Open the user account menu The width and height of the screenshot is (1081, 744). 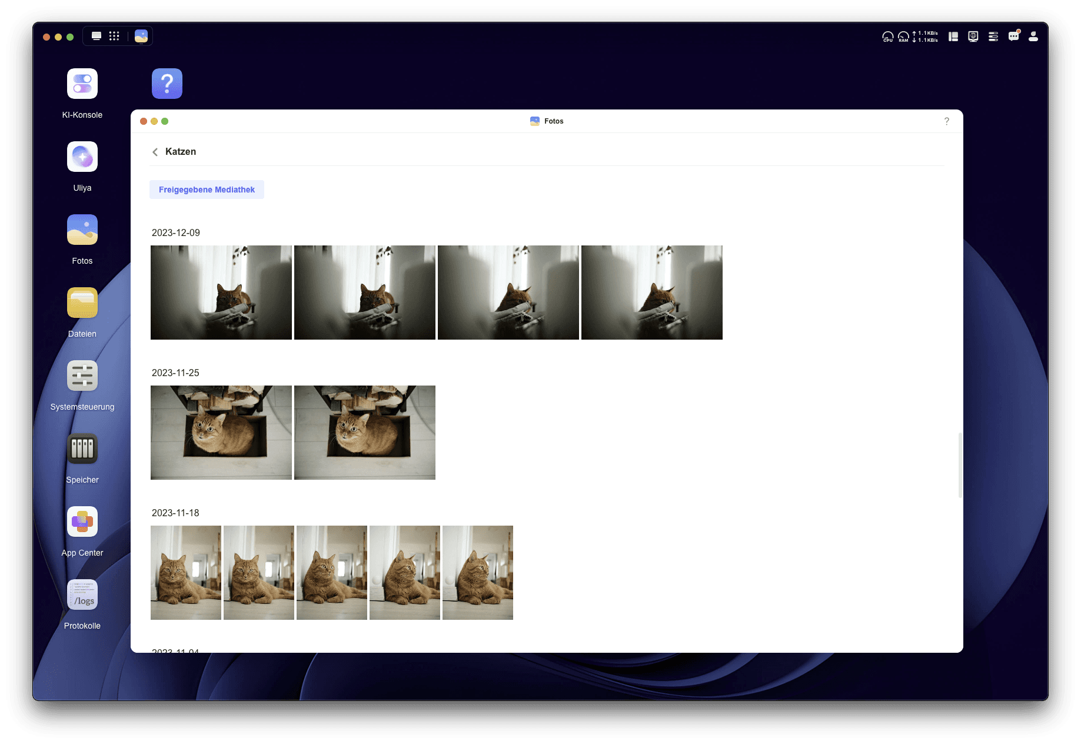coord(1033,36)
